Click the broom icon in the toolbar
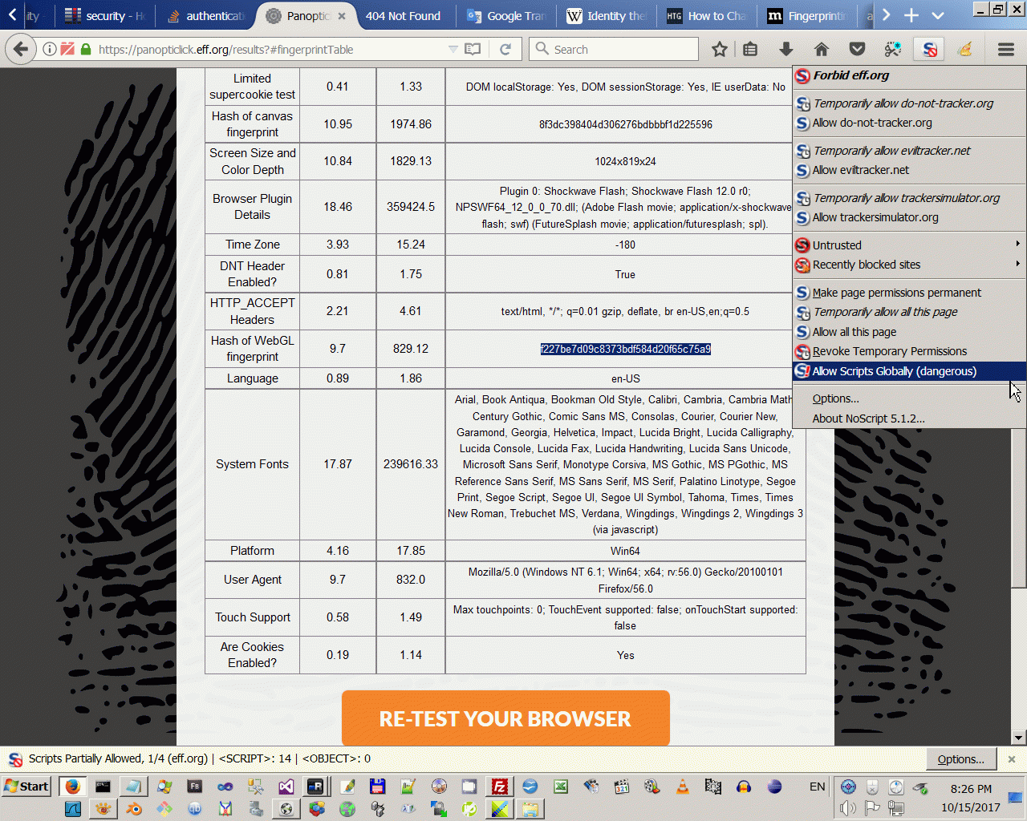 965,50
